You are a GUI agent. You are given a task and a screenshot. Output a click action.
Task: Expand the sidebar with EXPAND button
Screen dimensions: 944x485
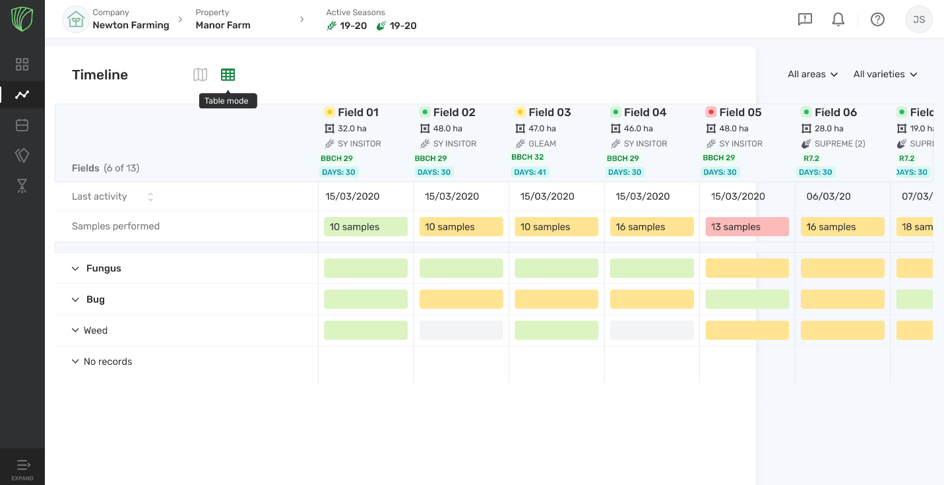click(22, 469)
